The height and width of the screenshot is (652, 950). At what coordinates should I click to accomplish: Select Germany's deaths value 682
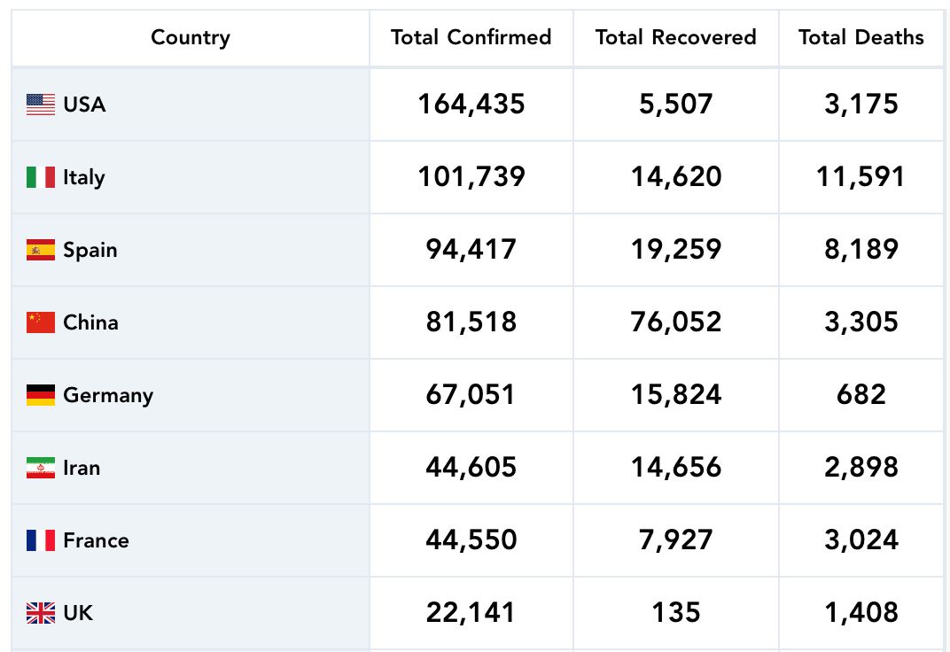click(x=860, y=395)
